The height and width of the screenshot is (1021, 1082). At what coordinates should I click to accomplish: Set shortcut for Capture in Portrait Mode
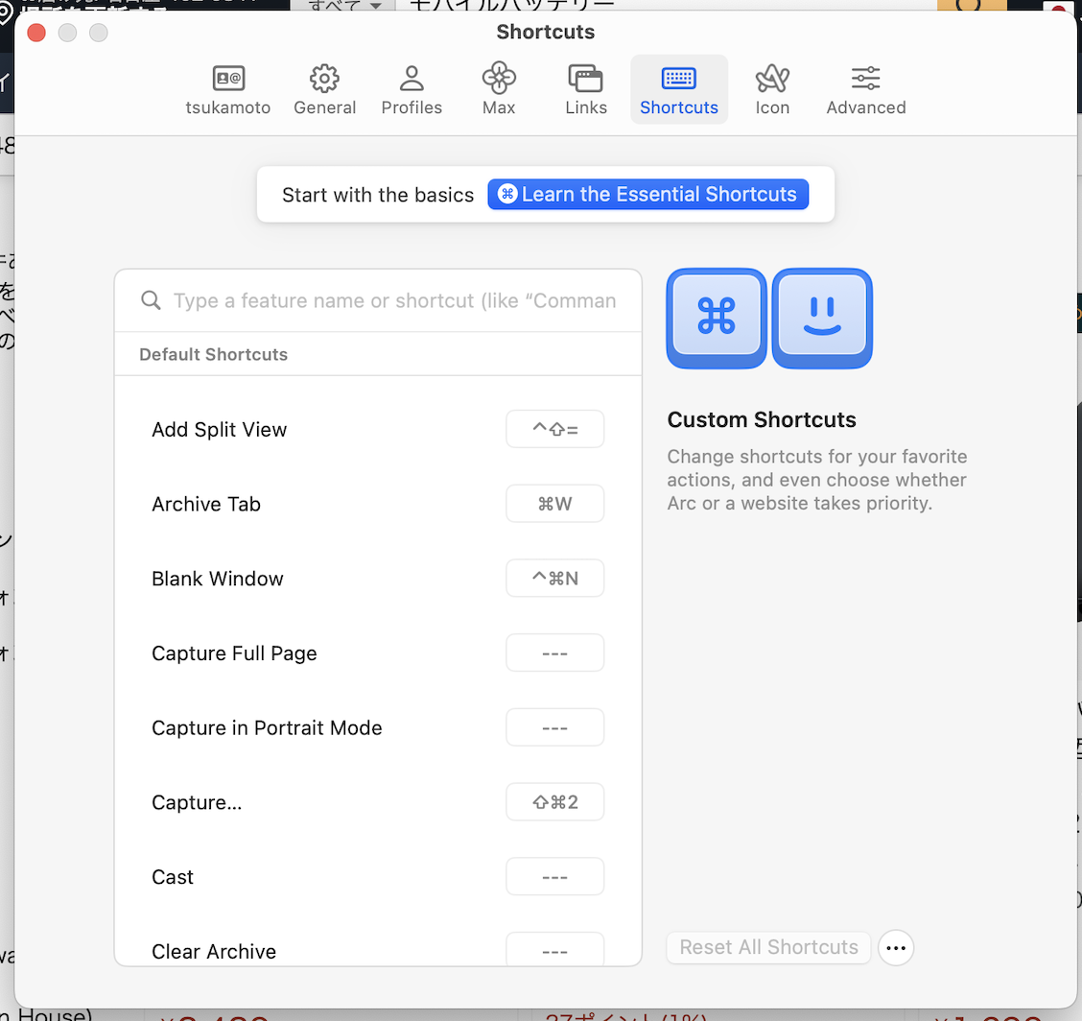(x=554, y=727)
